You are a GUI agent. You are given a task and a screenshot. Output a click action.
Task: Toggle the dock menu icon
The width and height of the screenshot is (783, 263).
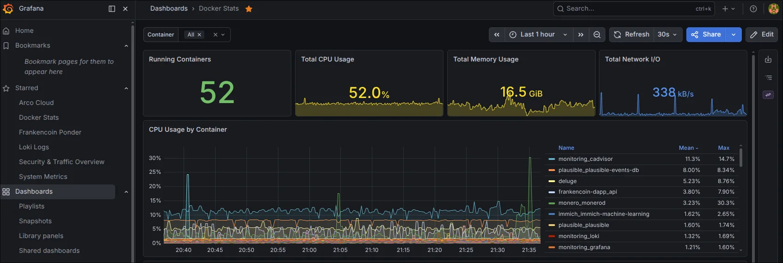[x=111, y=9]
